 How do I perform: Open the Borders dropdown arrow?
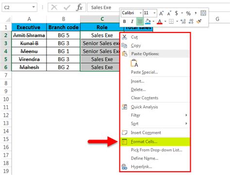[x=177, y=21]
